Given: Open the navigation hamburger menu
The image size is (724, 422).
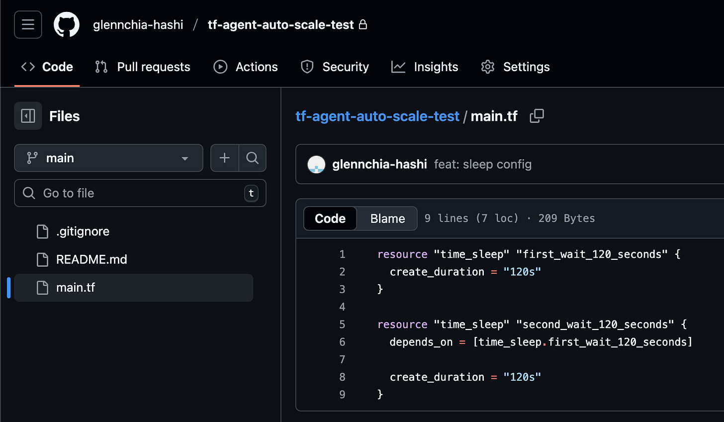Looking at the screenshot, I should 28,24.
